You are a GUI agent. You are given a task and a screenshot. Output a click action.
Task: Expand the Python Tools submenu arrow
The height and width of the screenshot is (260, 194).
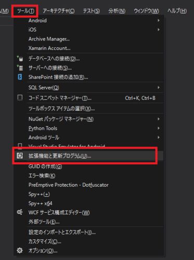tap(158, 128)
